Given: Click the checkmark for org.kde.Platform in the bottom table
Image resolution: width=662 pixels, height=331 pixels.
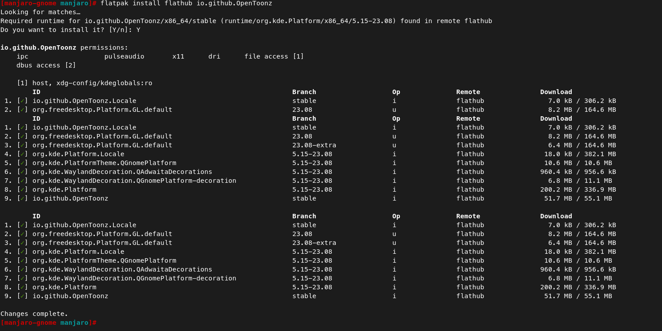Looking at the screenshot, I should (x=22, y=287).
